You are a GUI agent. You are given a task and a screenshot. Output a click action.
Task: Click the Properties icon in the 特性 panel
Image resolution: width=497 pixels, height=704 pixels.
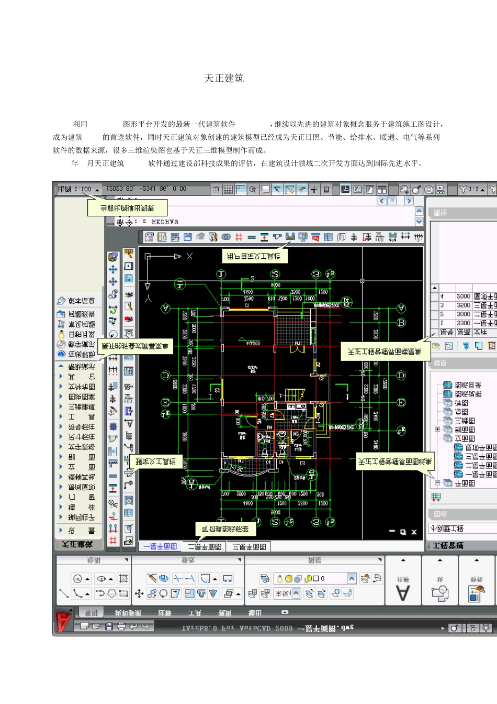(x=477, y=592)
